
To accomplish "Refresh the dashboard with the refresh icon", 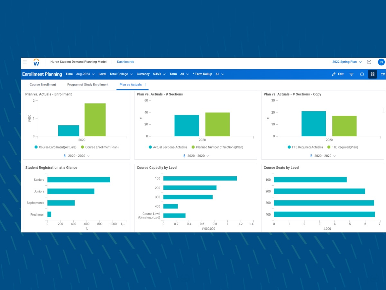I will tap(362, 74).
